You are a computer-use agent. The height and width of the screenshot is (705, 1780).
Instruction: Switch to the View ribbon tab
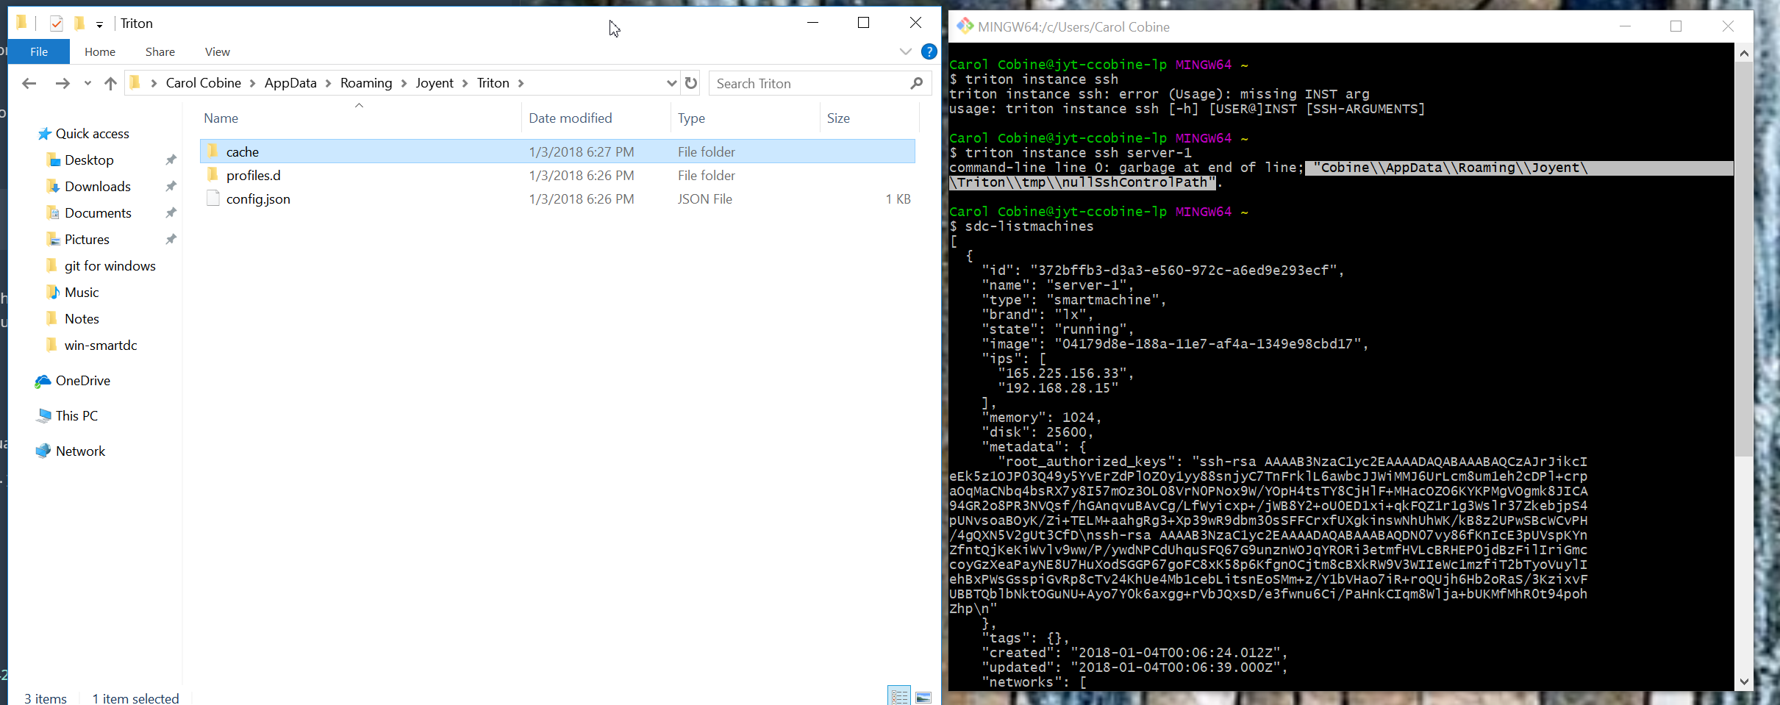coord(218,51)
